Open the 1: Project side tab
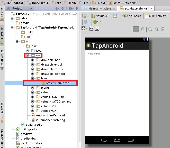170x148 pixels. tap(2, 35)
